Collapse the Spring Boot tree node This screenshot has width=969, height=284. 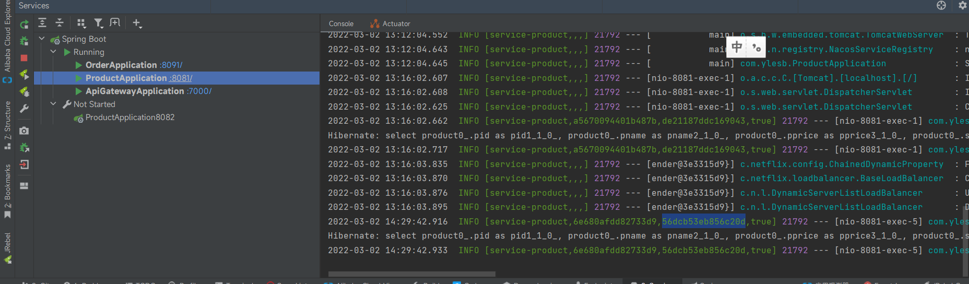42,39
